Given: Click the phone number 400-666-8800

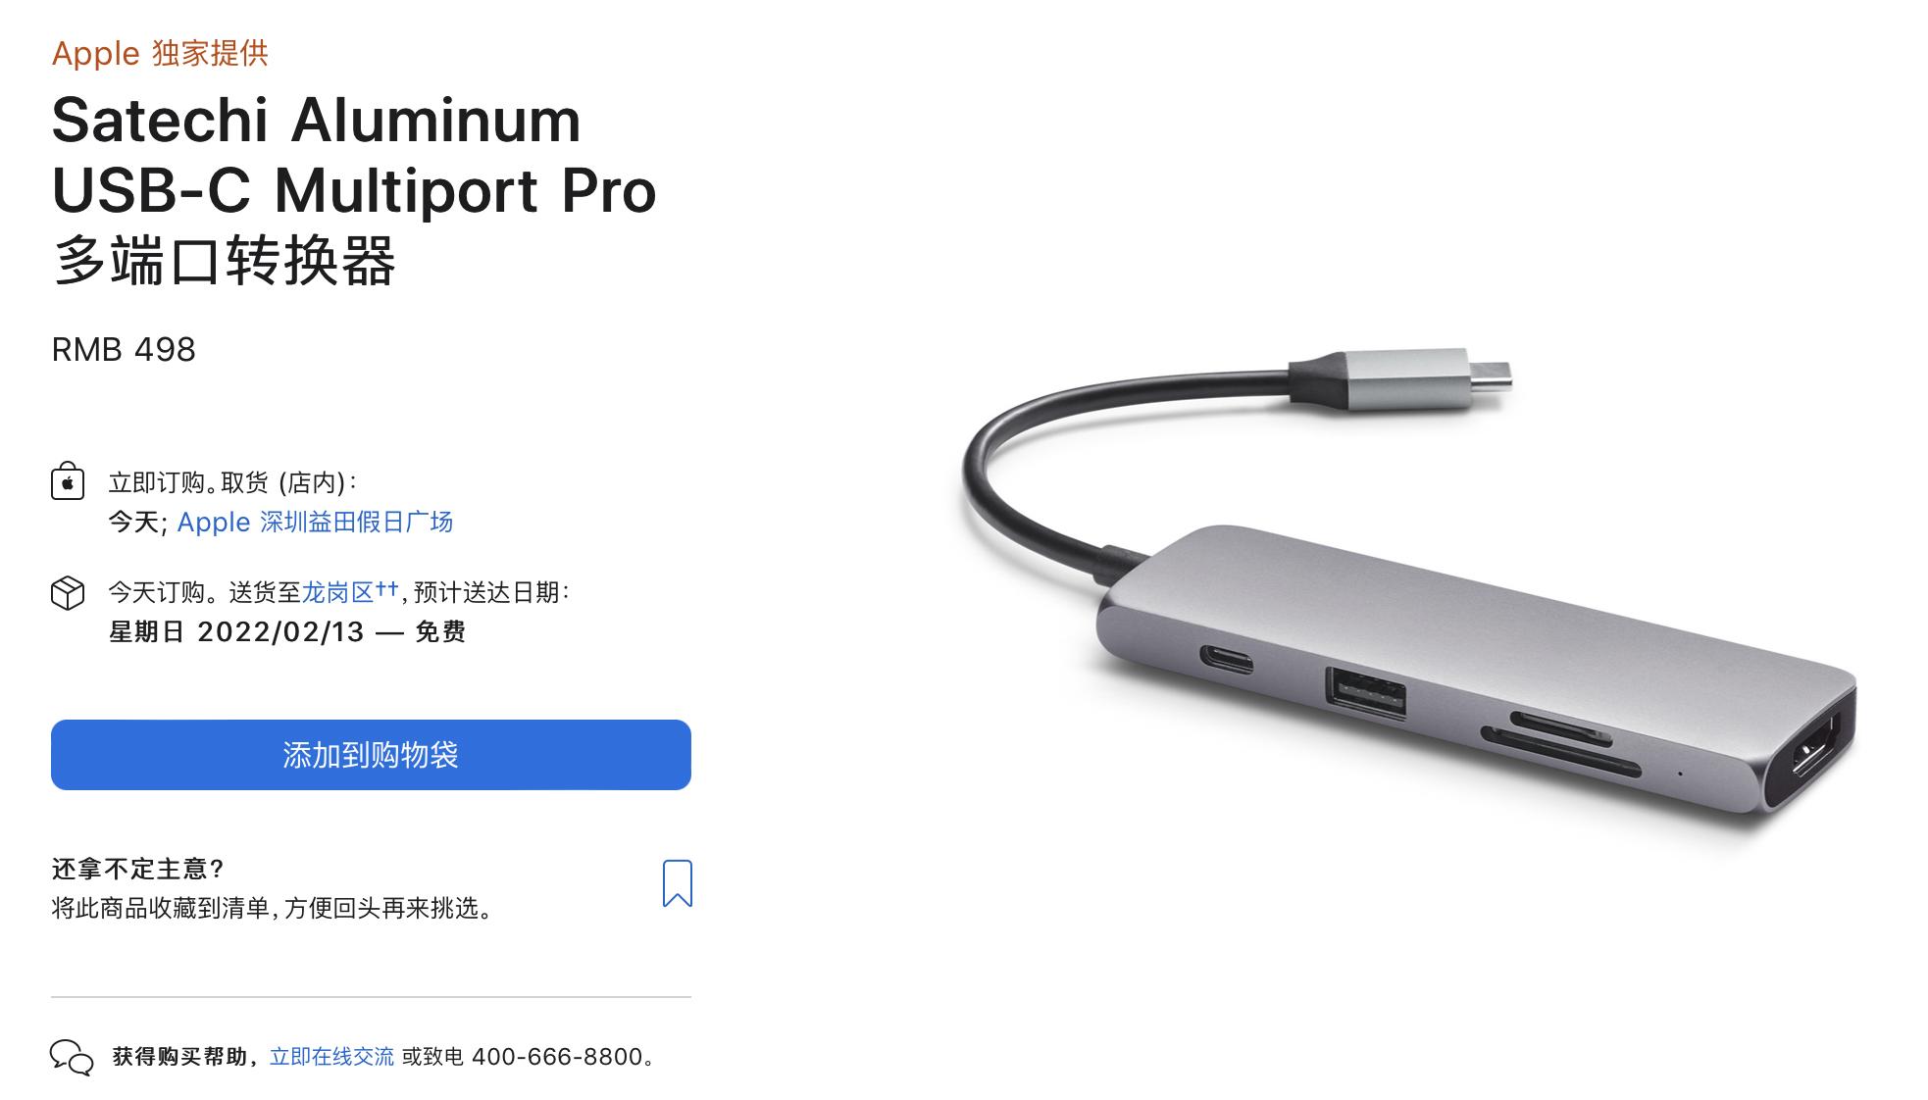Looking at the screenshot, I should tap(557, 1057).
